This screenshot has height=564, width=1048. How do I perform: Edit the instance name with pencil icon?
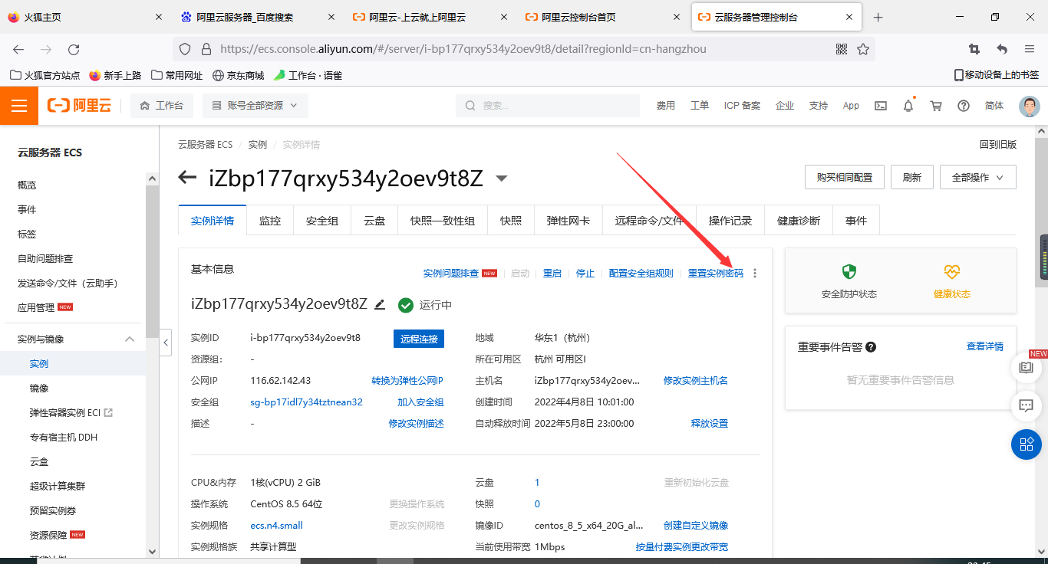pos(380,304)
